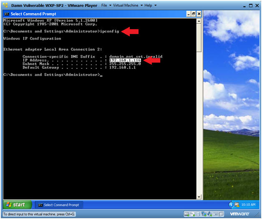The width and height of the screenshot is (262, 219).
Task: Expand the File menu dropdown arrow
Action: coord(110,5)
